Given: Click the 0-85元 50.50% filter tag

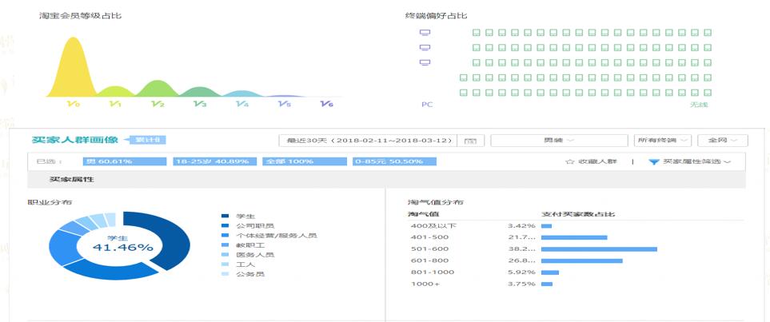Looking at the screenshot, I should point(394,161).
